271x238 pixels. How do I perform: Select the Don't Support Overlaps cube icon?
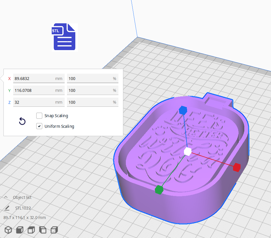coord(43,230)
